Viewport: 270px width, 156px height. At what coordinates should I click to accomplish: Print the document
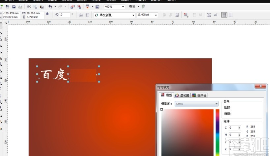pos(20,7)
